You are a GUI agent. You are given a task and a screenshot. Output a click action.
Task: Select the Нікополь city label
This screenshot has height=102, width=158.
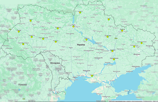107,63
